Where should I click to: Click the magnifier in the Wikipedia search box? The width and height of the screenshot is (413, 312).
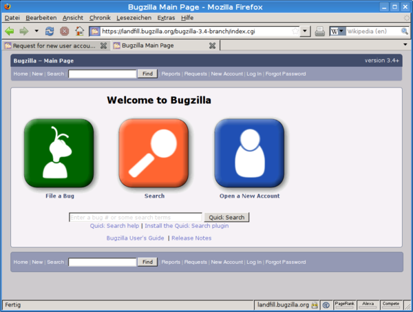pyautogui.click(x=404, y=32)
